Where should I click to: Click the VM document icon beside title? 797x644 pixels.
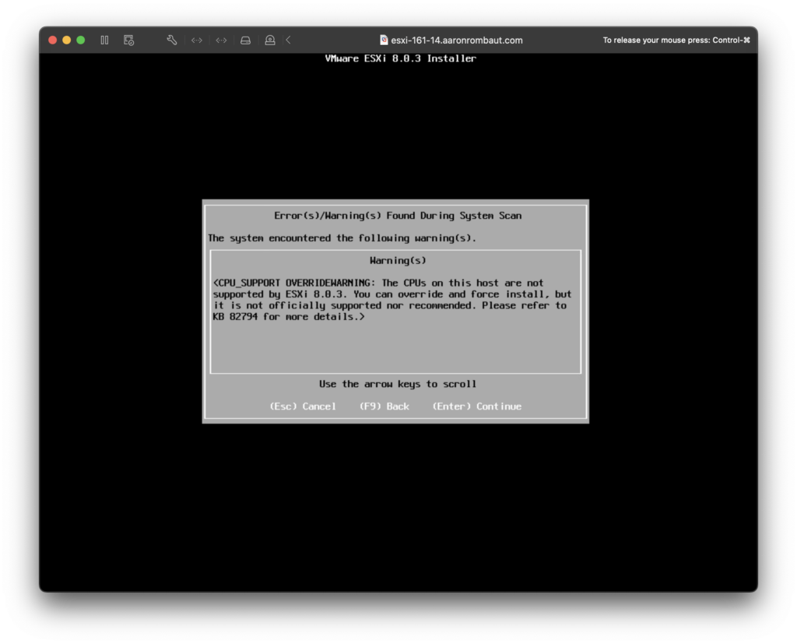coord(384,40)
